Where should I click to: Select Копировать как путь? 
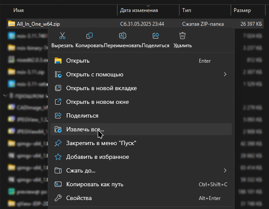[141, 184]
